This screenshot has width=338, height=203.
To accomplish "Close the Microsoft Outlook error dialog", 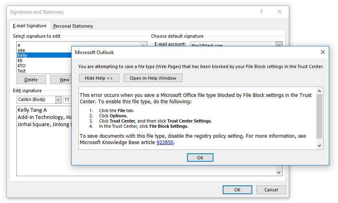I will (x=323, y=52).
